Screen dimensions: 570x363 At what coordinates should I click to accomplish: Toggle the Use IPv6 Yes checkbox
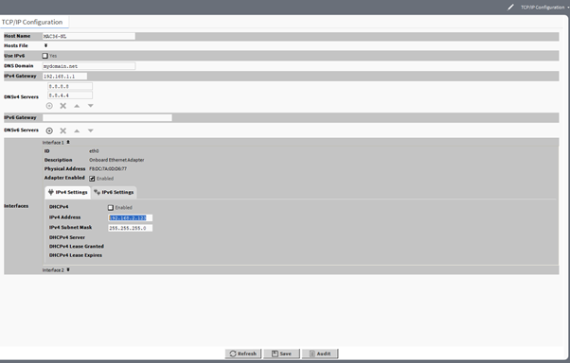coord(45,56)
